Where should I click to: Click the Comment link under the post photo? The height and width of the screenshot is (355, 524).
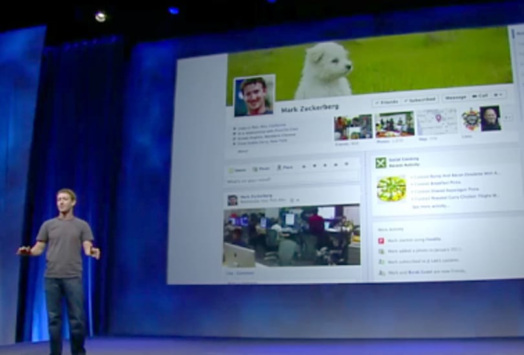245,273
